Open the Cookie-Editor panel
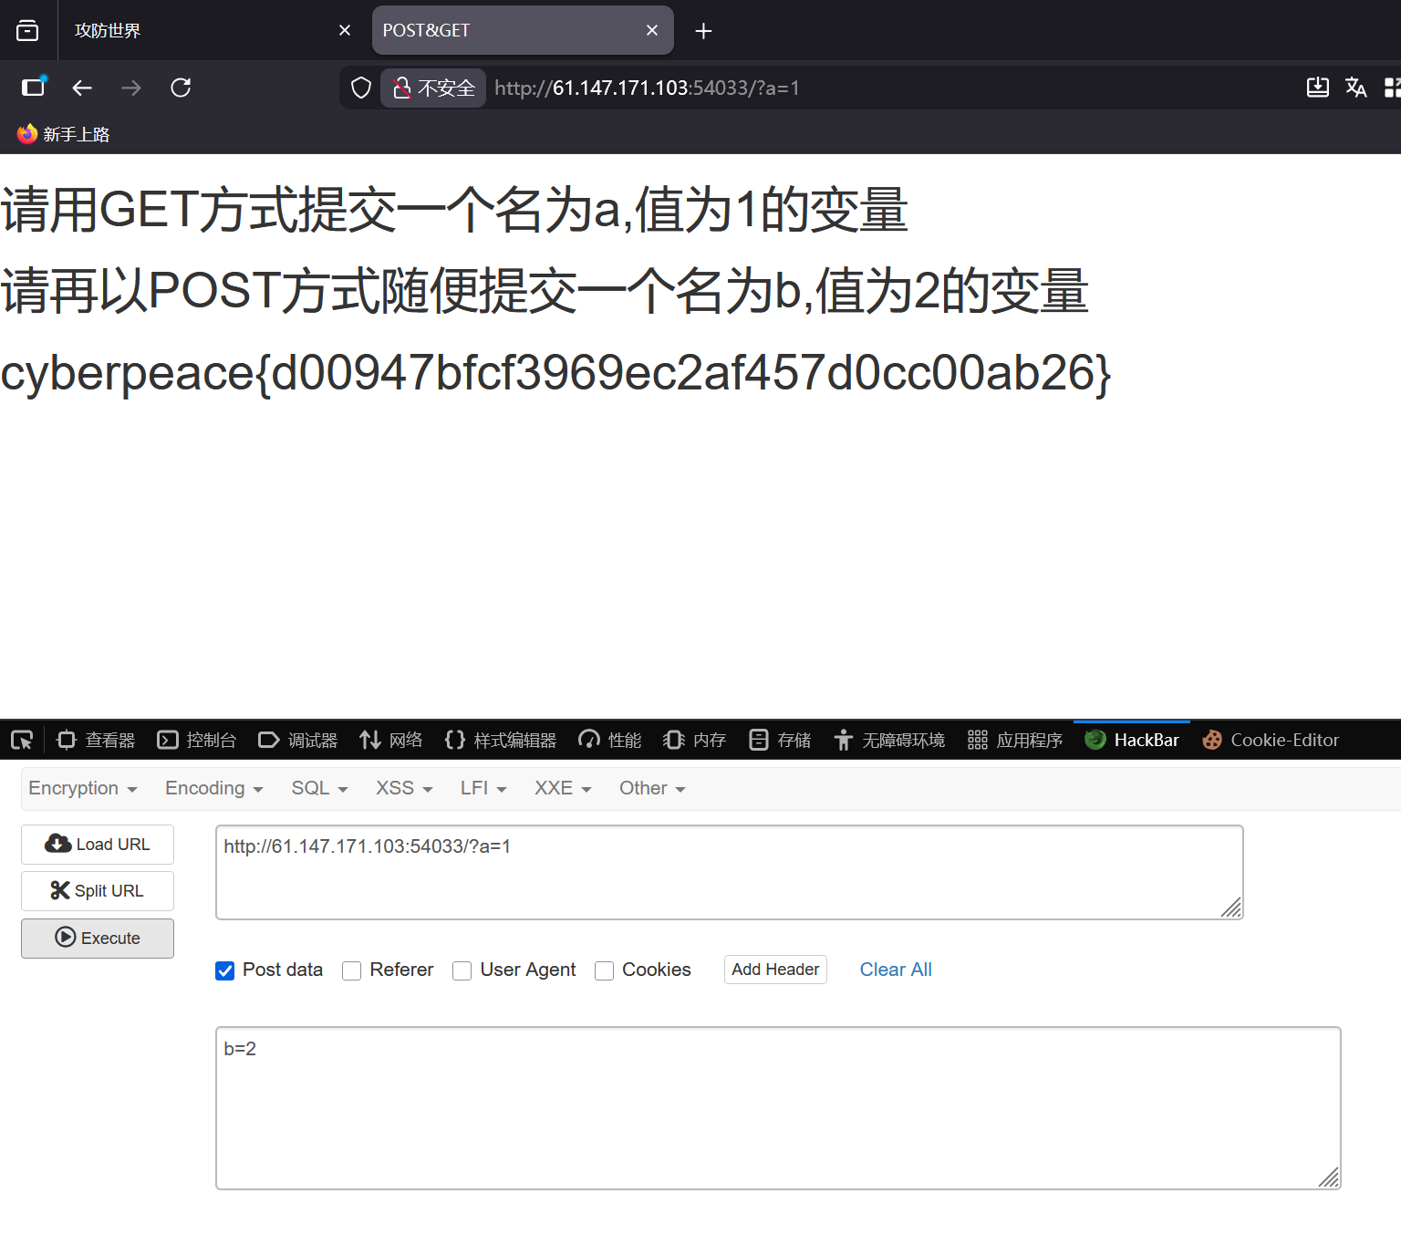The width and height of the screenshot is (1401, 1245). (1283, 740)
